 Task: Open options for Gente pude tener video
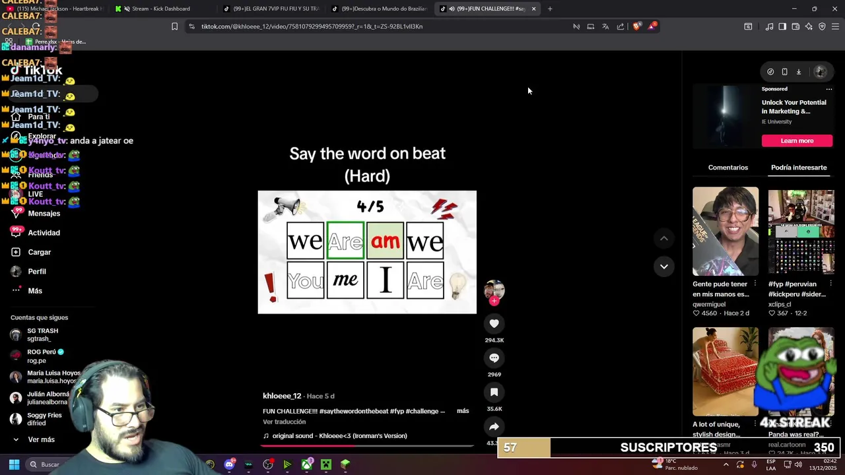tap(755, 284)
